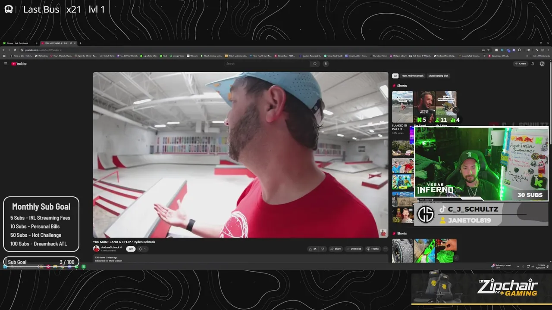The image size is (552, 310).
Task: Open the Kick bookmark
Action: [x=164, y=56]
